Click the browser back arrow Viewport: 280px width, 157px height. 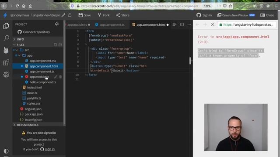click(x=4, y=6)
